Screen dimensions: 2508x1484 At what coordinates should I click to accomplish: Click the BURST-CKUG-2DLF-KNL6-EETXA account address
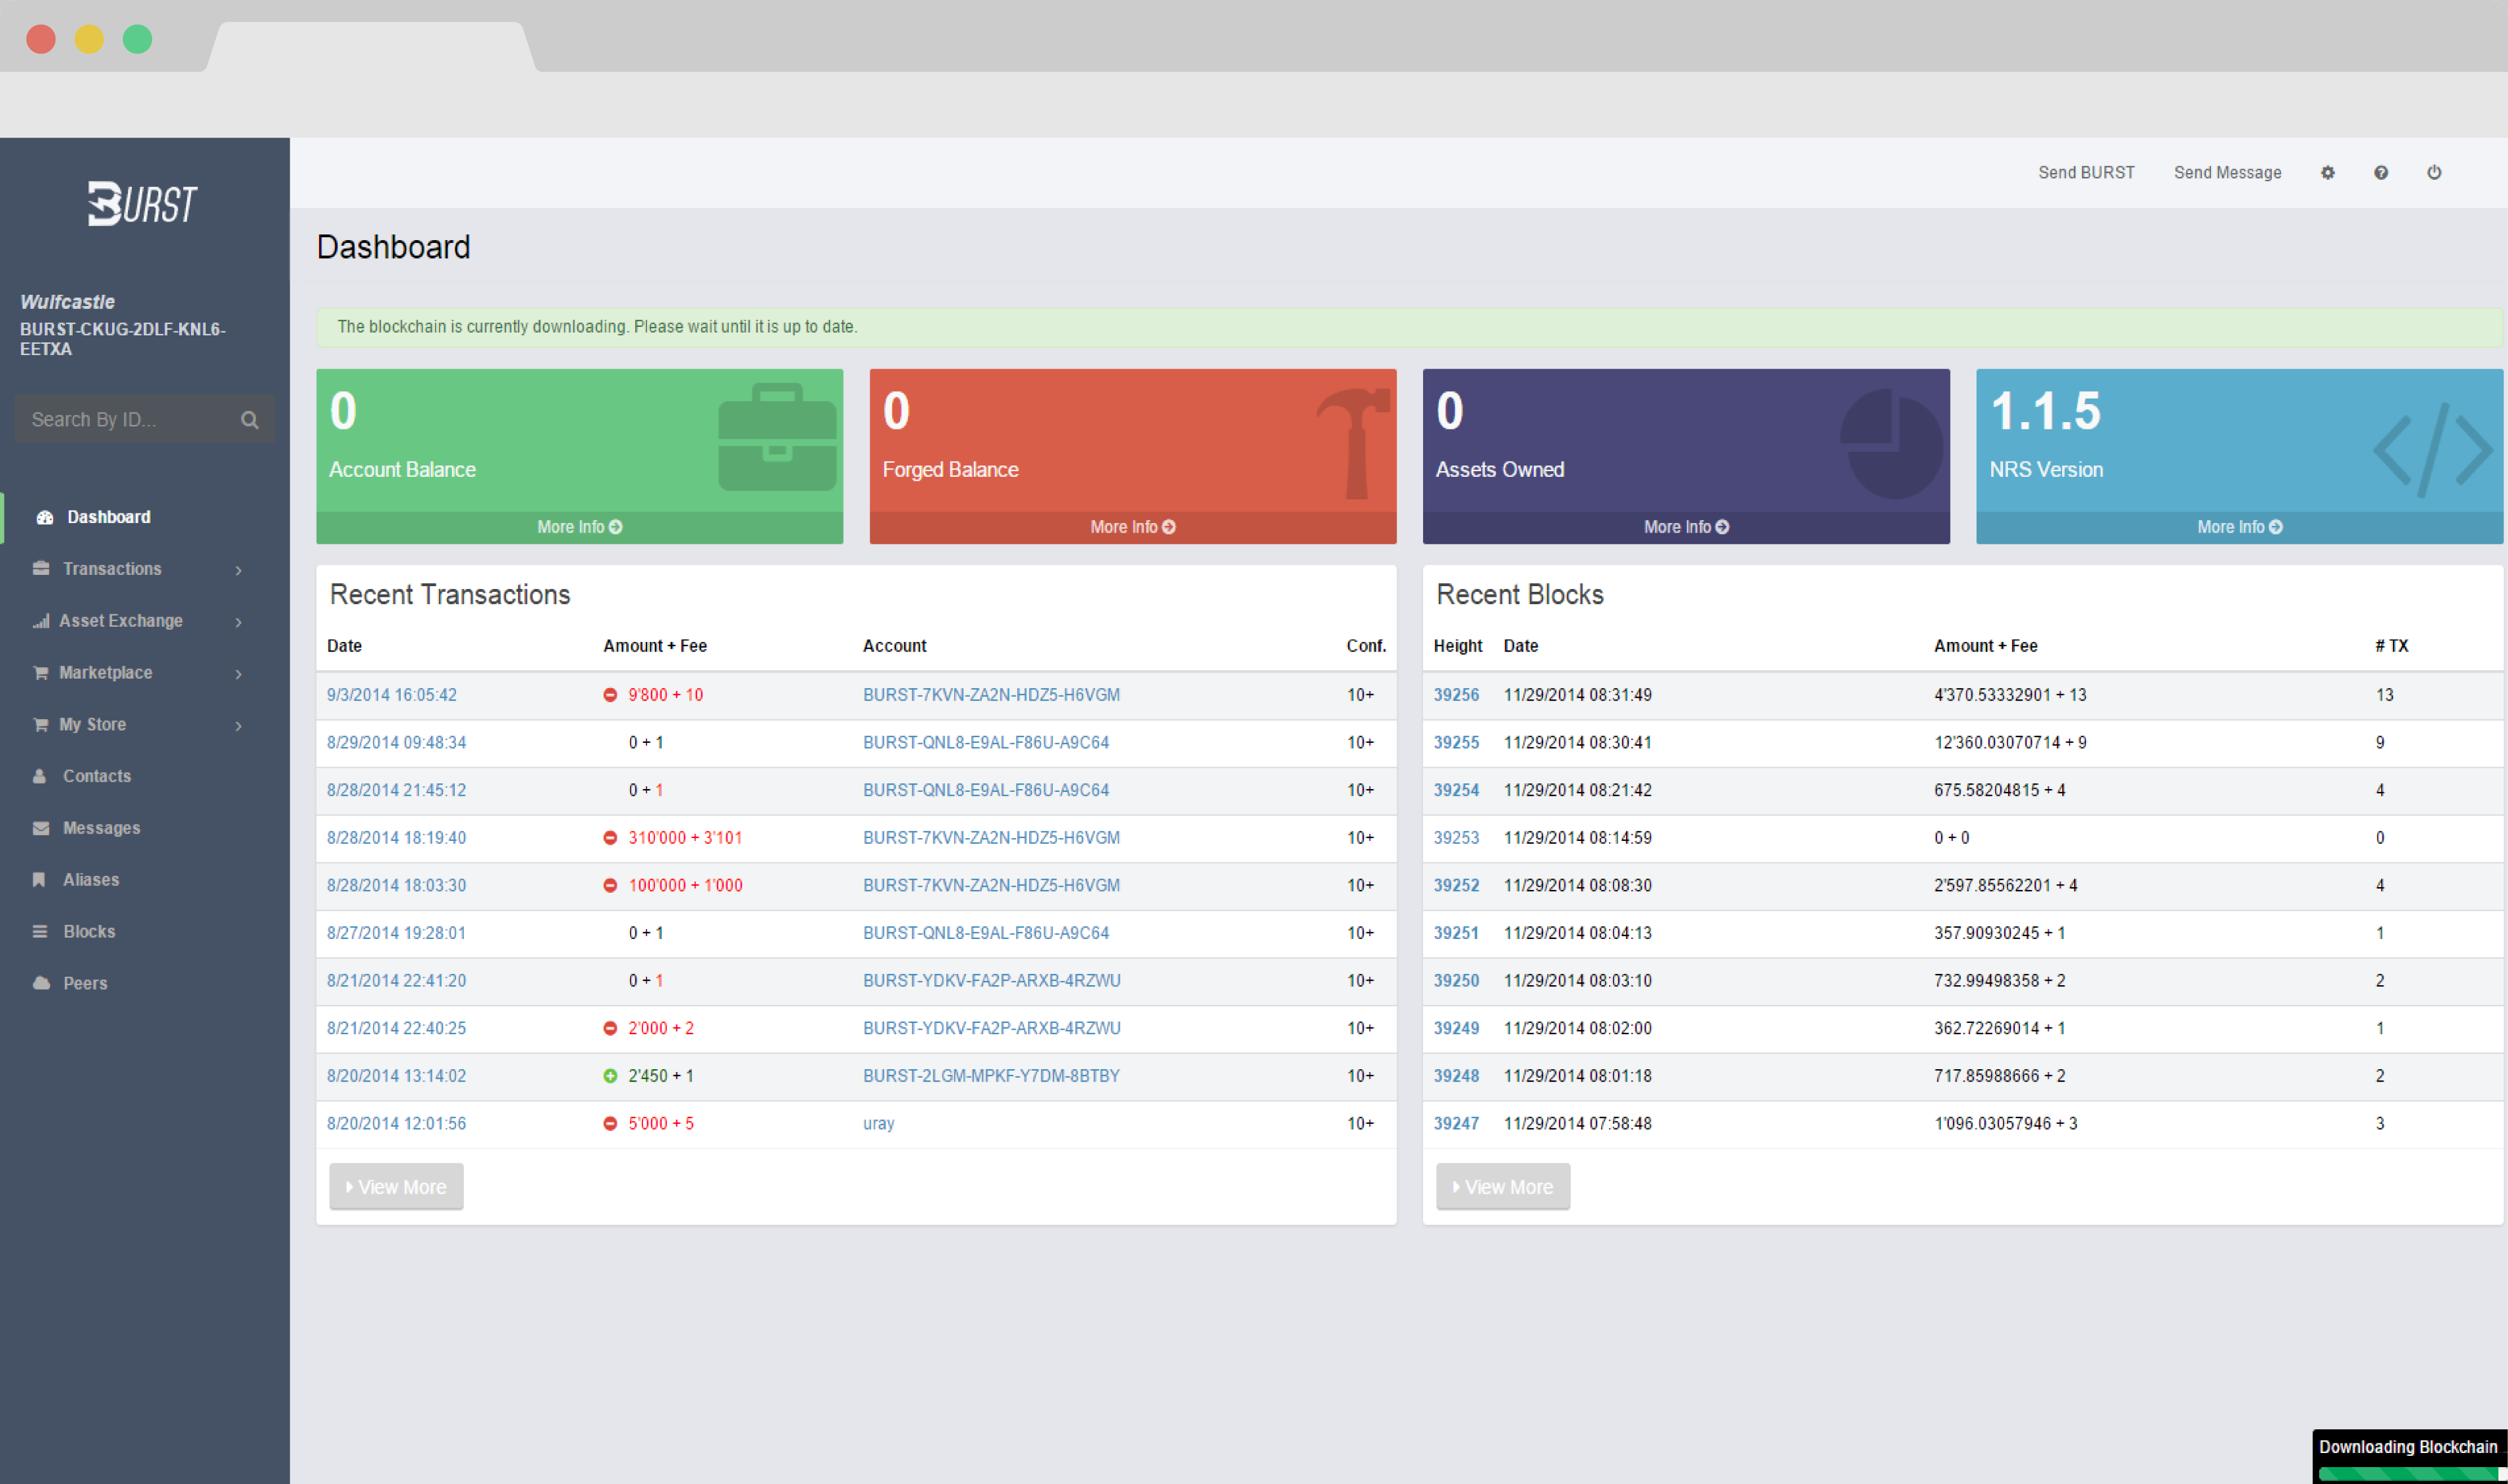(122, 339)
